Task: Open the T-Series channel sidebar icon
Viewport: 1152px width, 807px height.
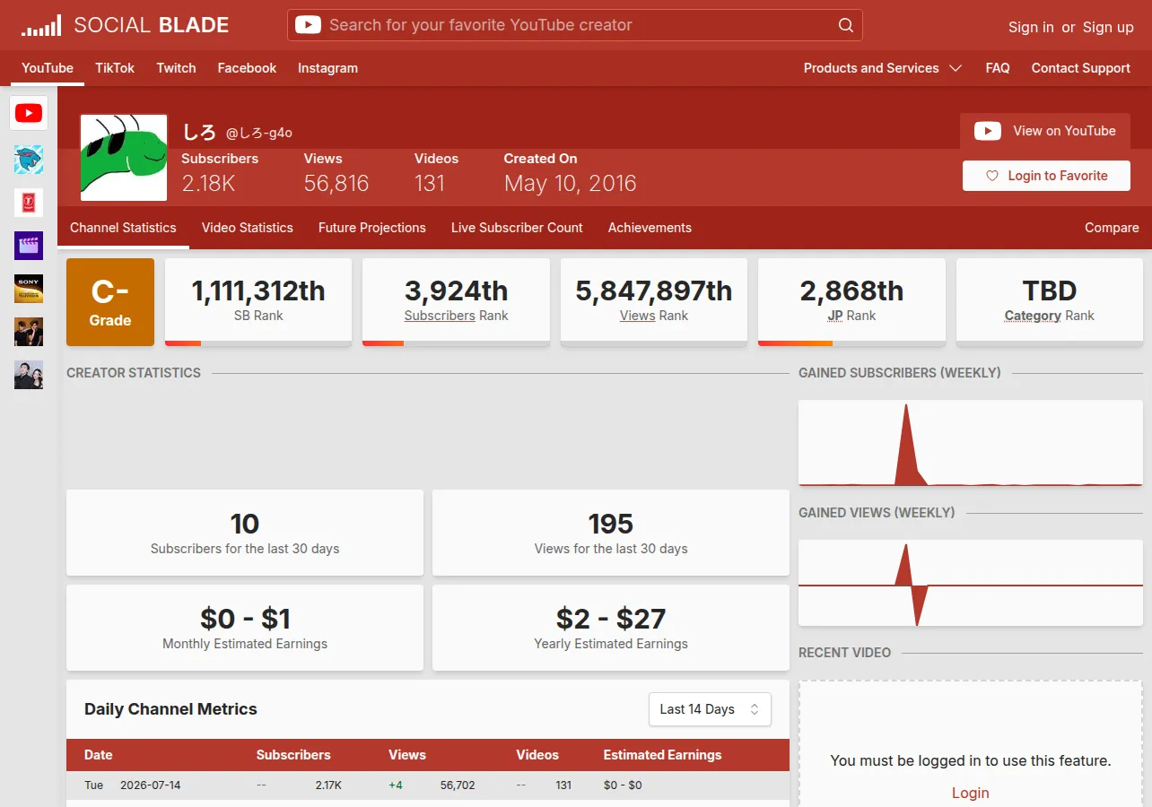Action: [29, 203]
